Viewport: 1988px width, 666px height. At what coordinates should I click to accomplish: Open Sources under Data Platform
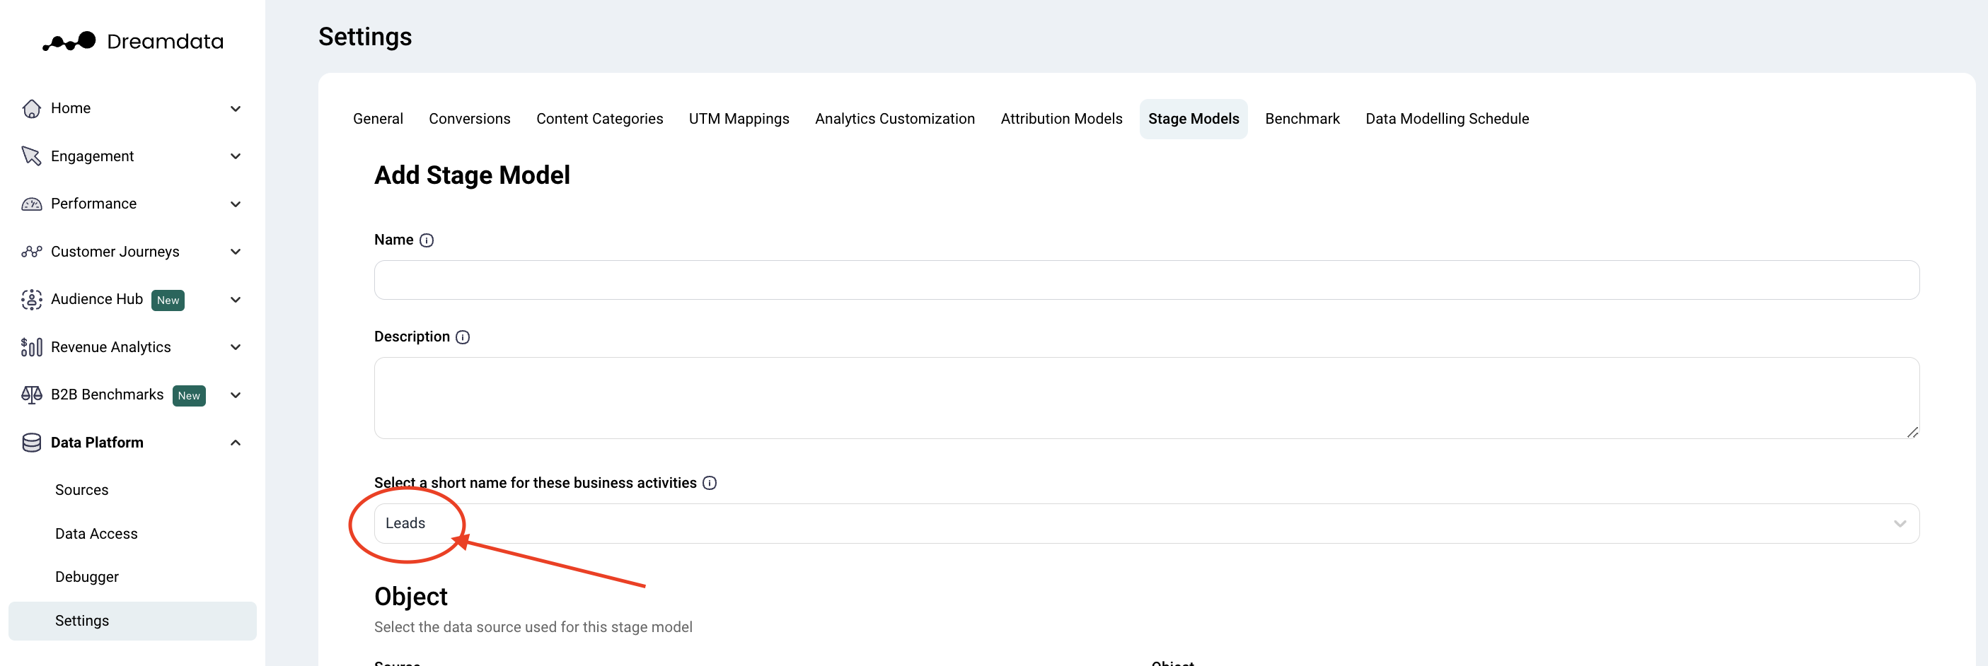tap(82, 490)
